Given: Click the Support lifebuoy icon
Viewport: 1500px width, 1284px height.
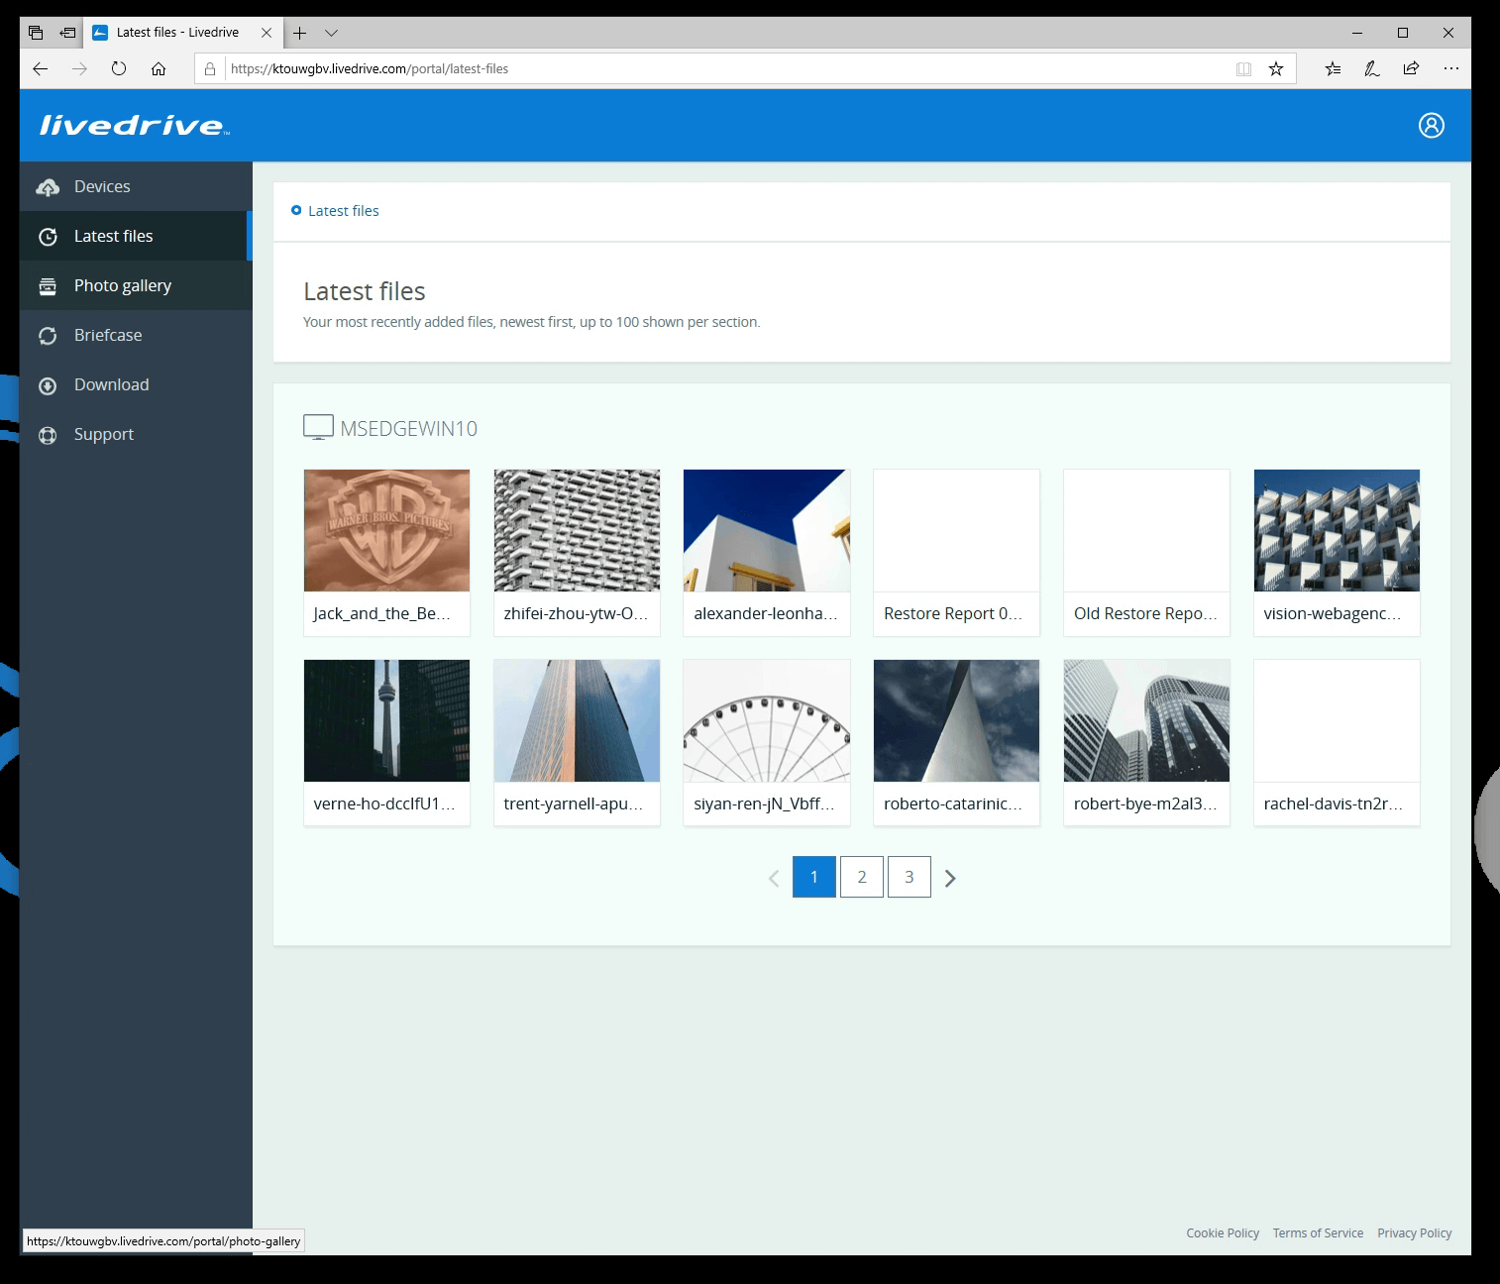Looking at the screenshot, I should (x=48, y=435).
